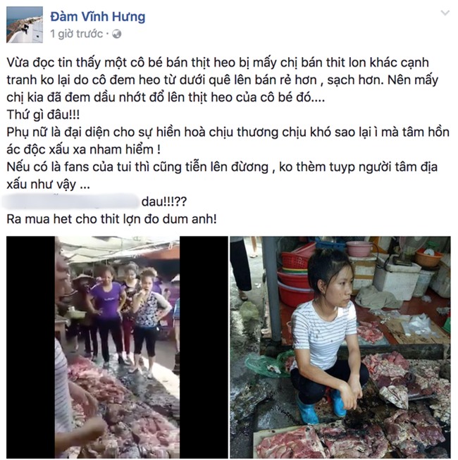
Task: Open the left market crowd video thumbnail
Action: pos(117,347)
